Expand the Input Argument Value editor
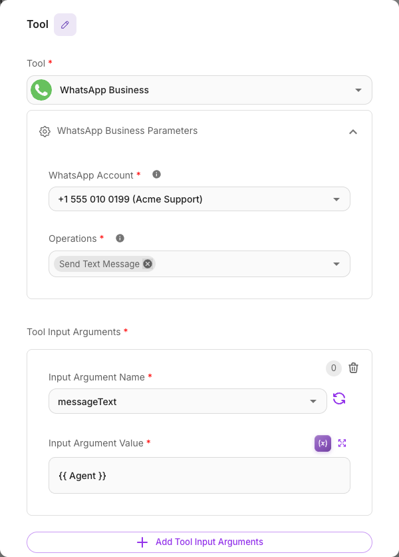 [x=342, y=443]
